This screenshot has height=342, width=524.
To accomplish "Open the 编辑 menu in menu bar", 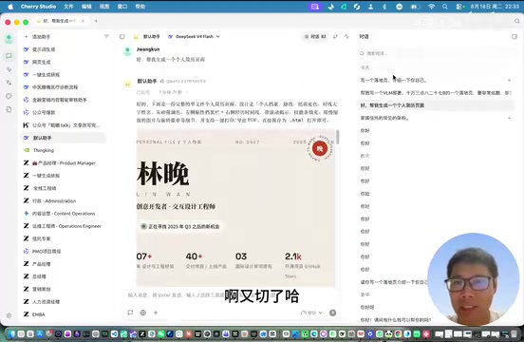I will point(86,7).
